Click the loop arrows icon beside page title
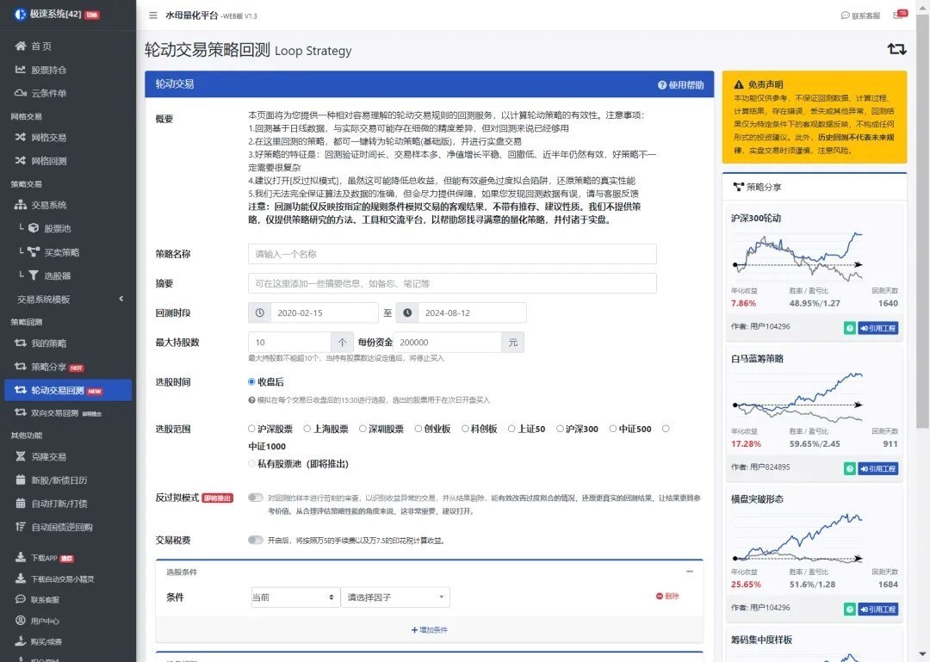Image resolution: width=930 pixels, height=662 pixels. [x=896, y=49]
